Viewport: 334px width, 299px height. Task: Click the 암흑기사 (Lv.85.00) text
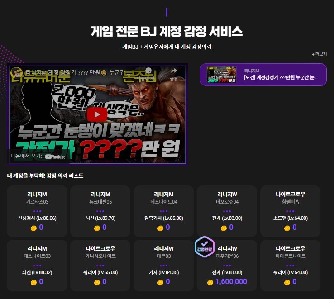(163, 218)
